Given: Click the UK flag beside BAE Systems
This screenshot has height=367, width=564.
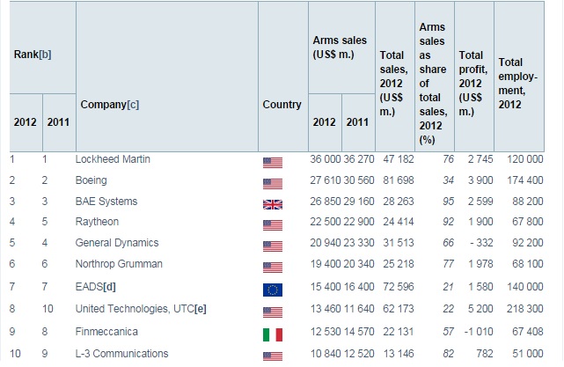Looking at the screenshot, I should 272,203.
